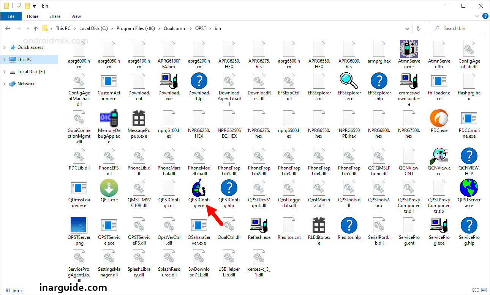Select the QSaharaServer.exe icon
The width and height of the screenshot is (490, 295).
click(x=199, y=225)
